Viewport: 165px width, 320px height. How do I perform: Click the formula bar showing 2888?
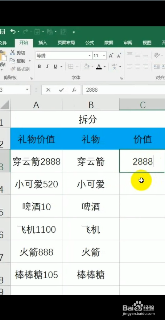(124, 90)
